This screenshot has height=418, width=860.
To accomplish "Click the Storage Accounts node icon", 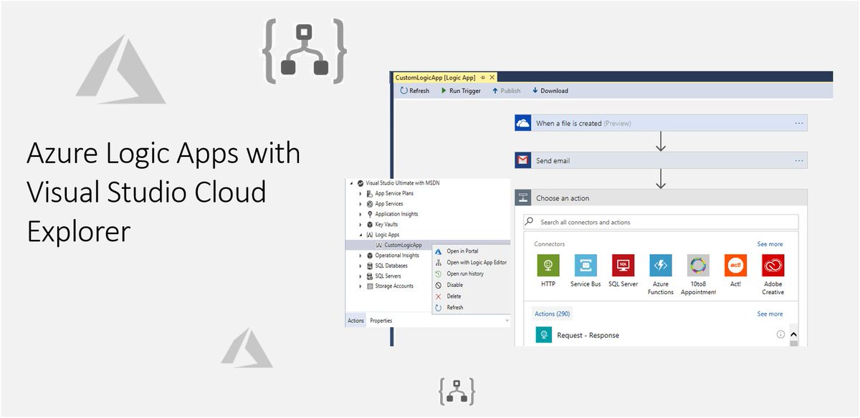I will (x=369, y=286).
